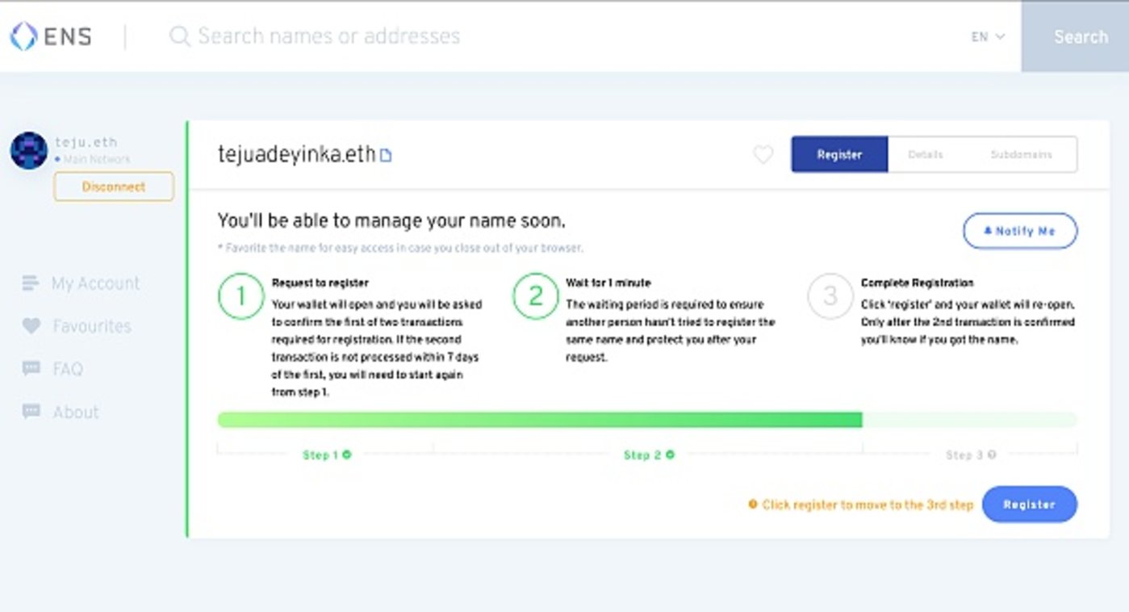Viewport: 1129px width, 612px height.
Task: Click the Step 1 checkmark icon
Action: tap(347, 455)
